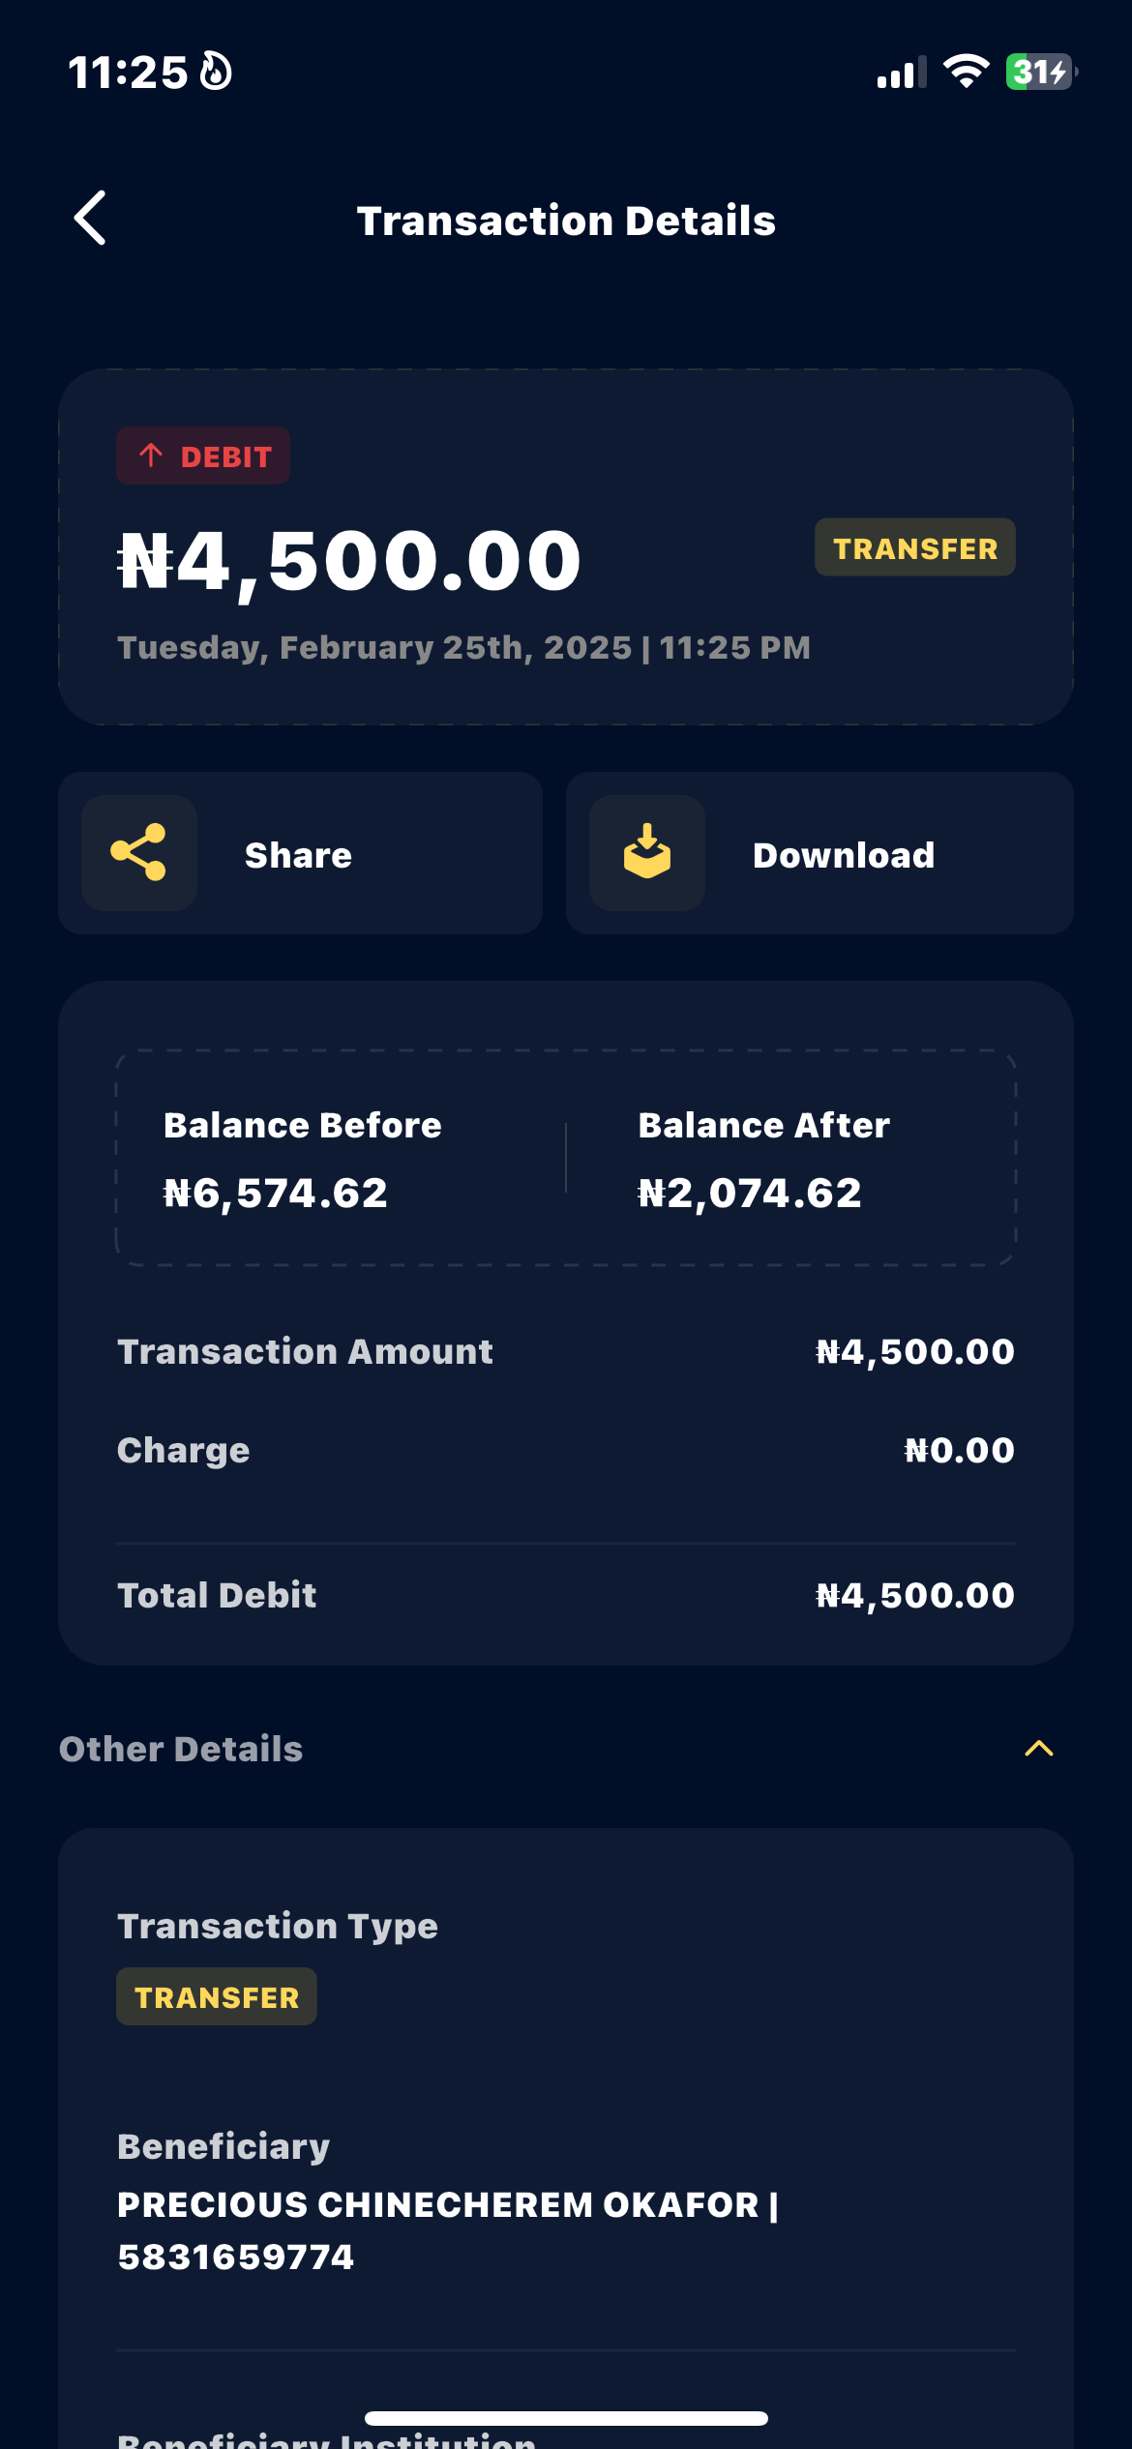
Task: Tap the yellow share icon
Action: (x=139, y=852)
